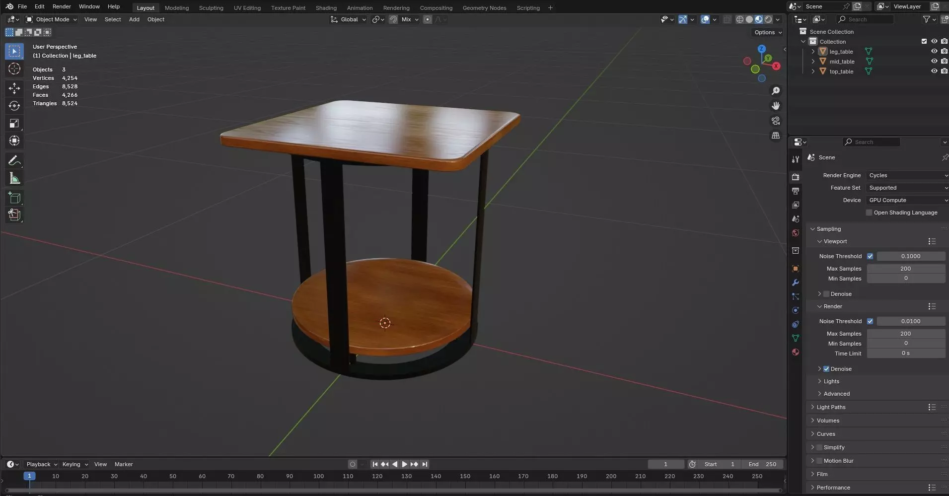This screenshot has width=949, height=496.
Task: Open the Modifiers properties tab
Action: coord(796,283)
